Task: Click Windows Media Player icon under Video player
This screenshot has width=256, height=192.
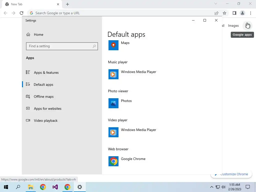Action: pos(113,132)
